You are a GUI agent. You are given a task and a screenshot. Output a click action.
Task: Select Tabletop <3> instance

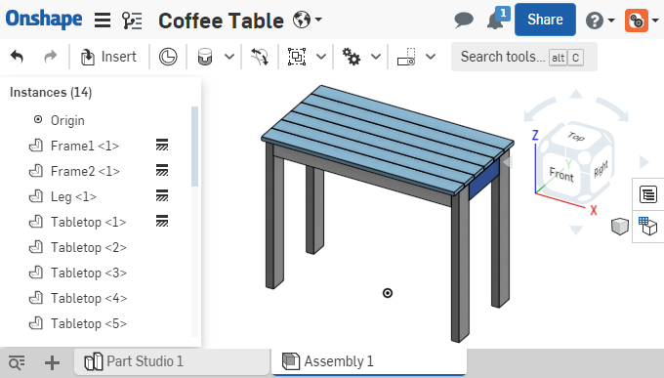click(x=89, y=273)
